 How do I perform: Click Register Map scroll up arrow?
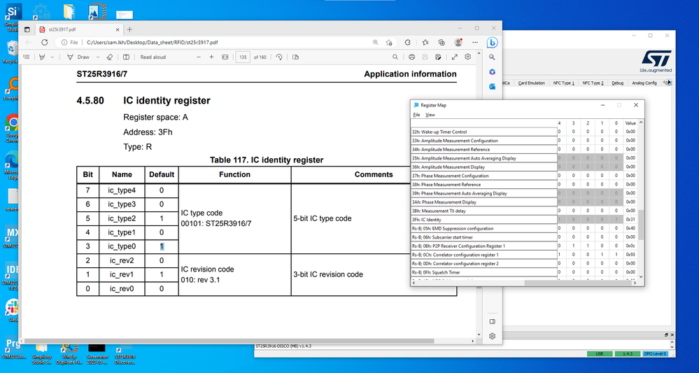tap(641, 122)
